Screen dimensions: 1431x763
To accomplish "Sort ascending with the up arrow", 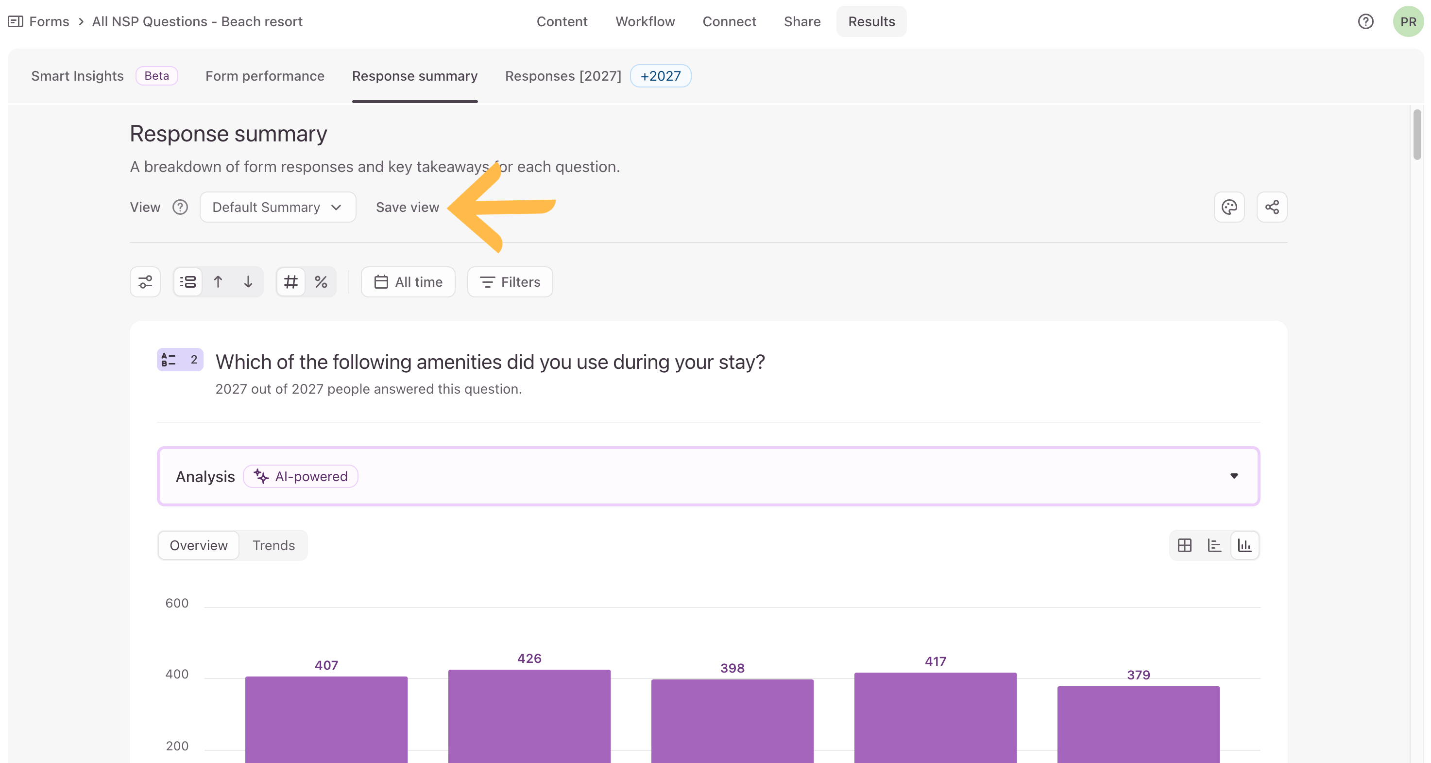I will pyautogui.click(x=218, y=282).
